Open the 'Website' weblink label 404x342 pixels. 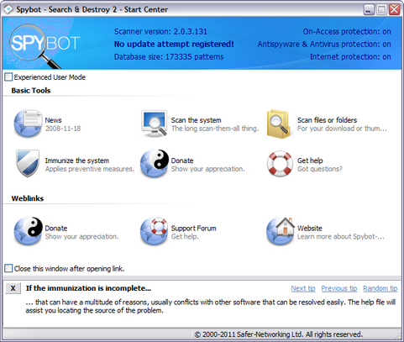[310, 229]
